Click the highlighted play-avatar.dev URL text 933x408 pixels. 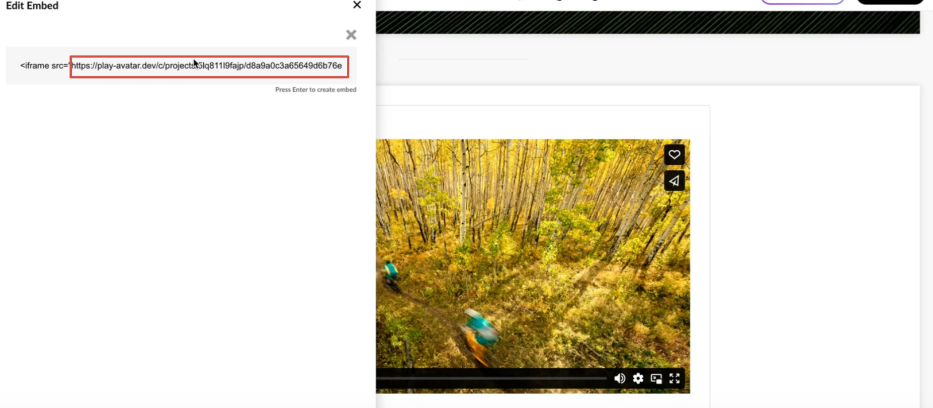tap(209, 66)
